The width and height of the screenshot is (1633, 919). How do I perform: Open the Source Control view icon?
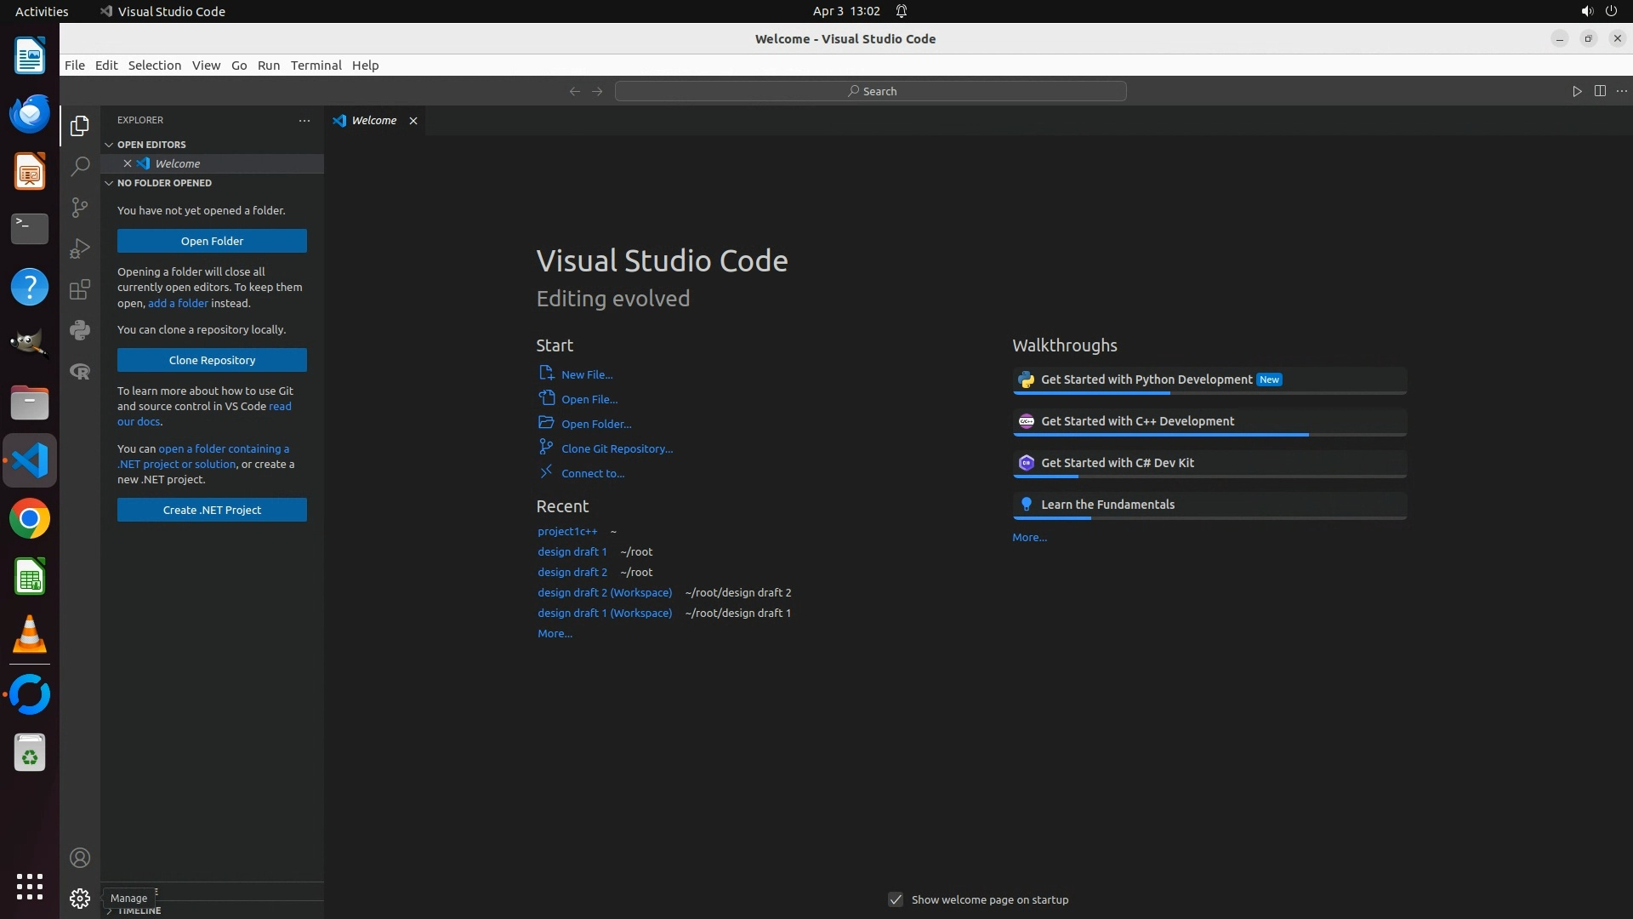(x=80, y=208)
